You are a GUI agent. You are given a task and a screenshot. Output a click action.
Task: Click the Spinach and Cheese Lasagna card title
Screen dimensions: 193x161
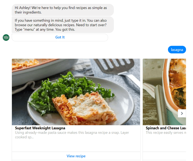pyautogui.click(x=165, y=128)
